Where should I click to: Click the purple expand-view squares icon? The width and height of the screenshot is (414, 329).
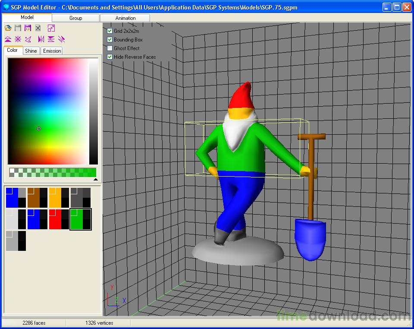point(51,28)
